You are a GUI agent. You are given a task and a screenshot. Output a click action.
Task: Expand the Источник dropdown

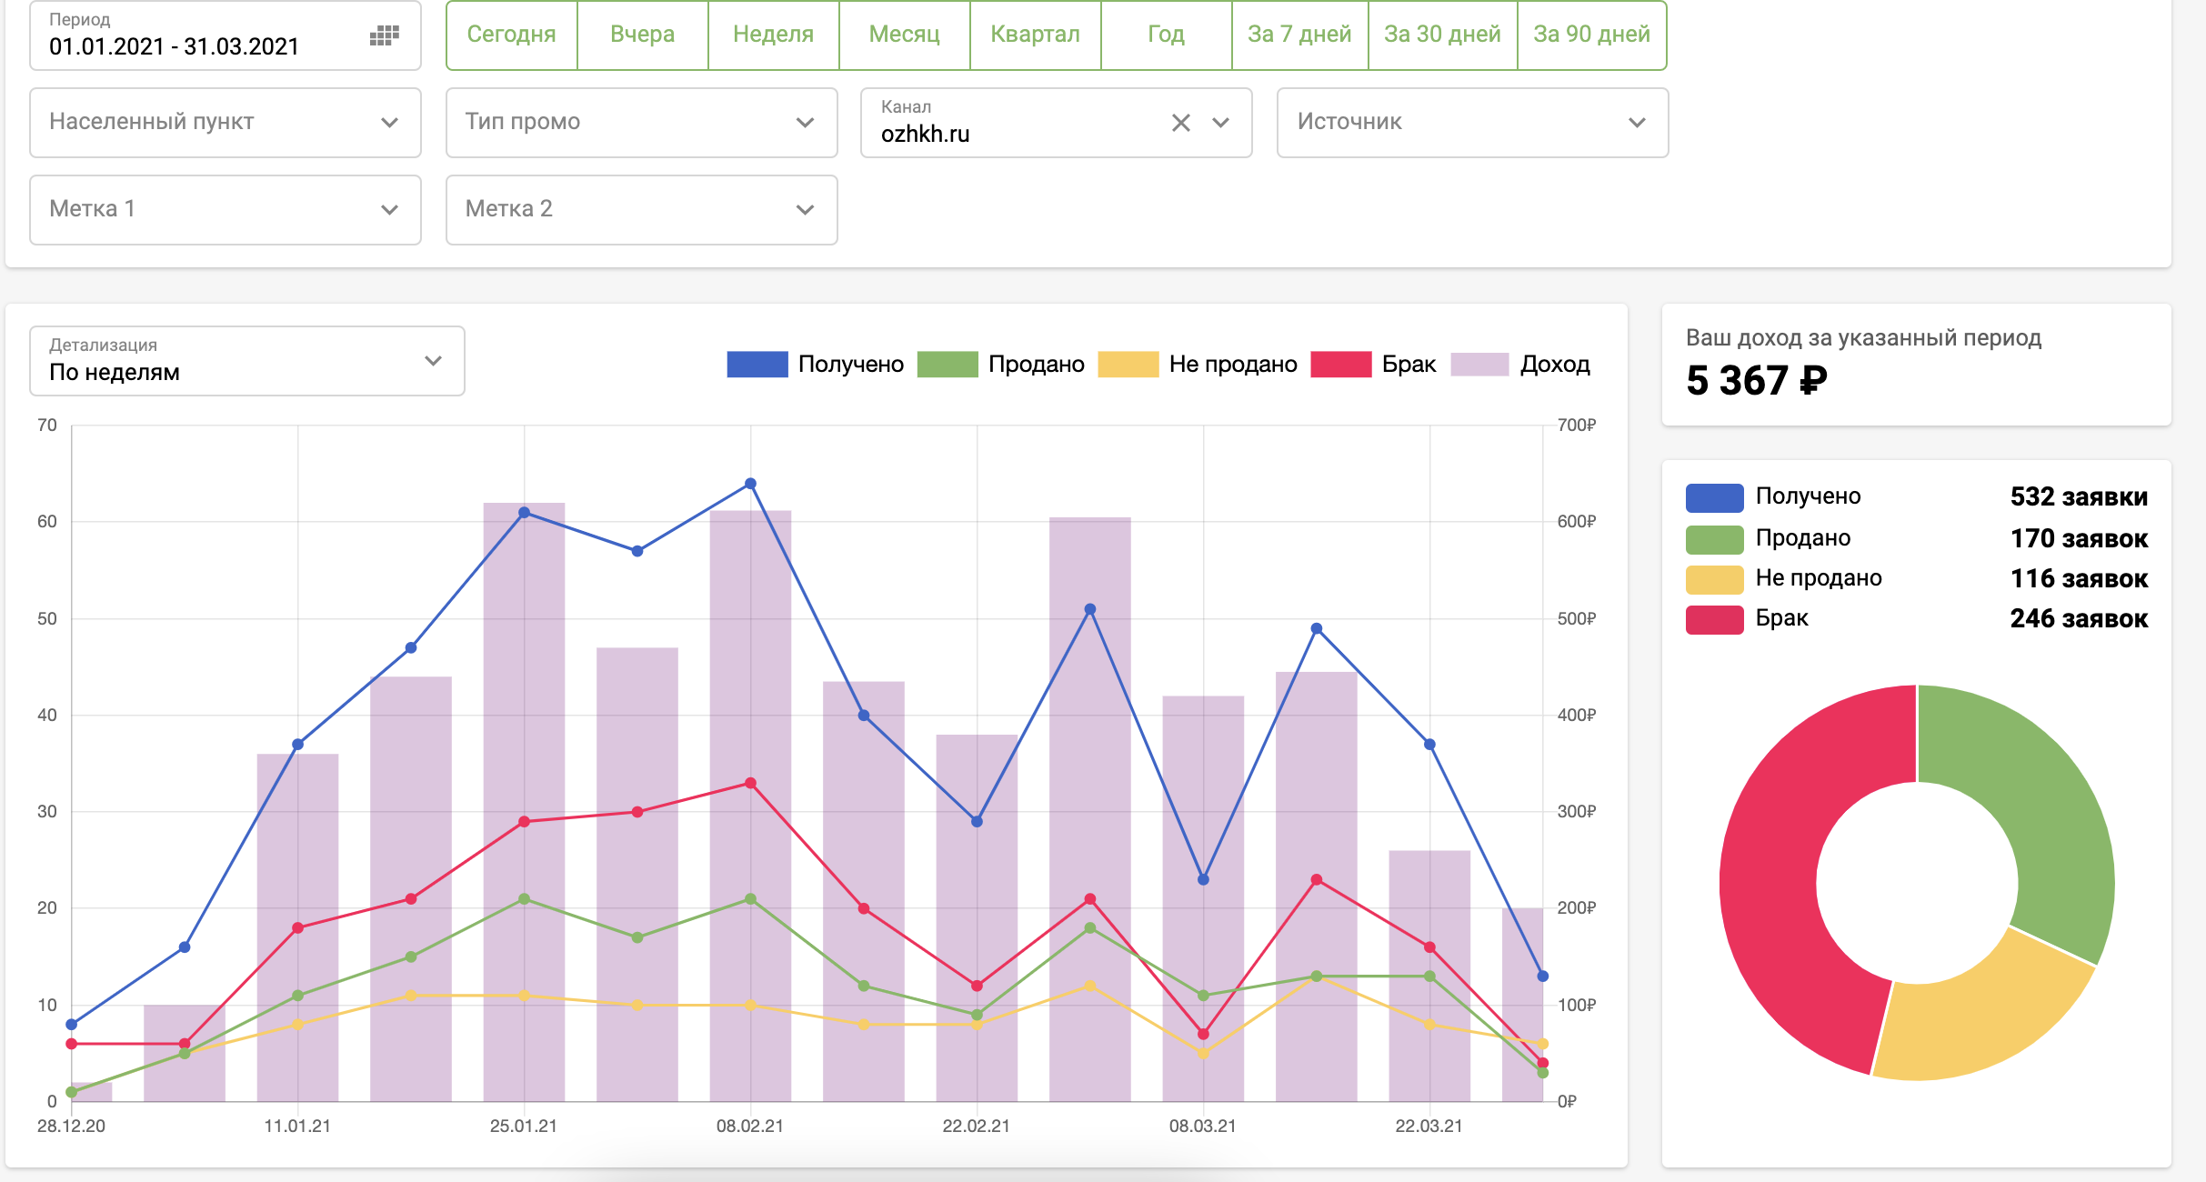(x=1471, y=123)
